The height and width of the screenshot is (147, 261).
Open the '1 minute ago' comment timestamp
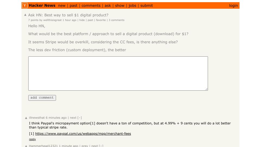click(x=69, y=146)
